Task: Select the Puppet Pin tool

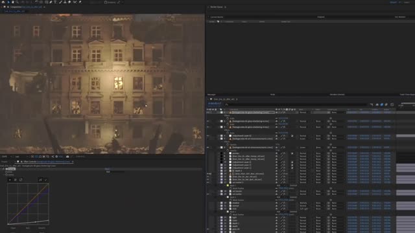Action: tap(80, 2)
